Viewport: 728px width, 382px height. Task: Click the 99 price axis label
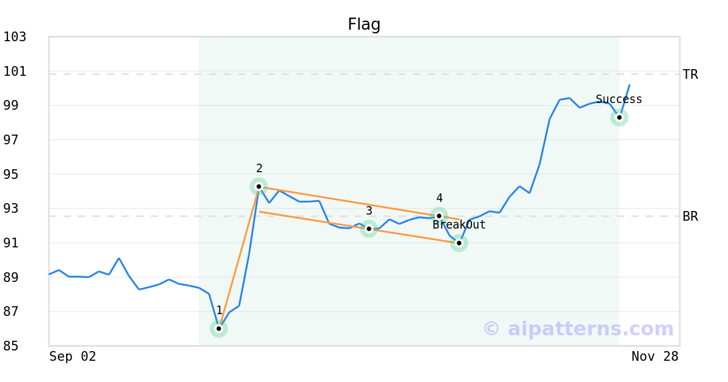click(x=15, y=106)
